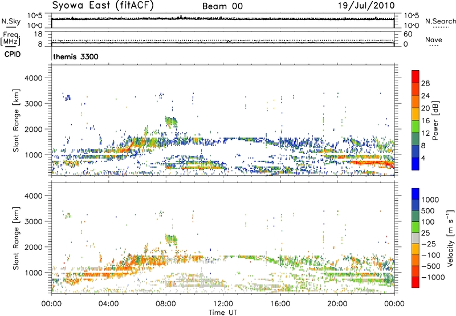The image size is (456, 316).
Task: Pick the light green segment of the power color bar
Action: click(416, 126)
